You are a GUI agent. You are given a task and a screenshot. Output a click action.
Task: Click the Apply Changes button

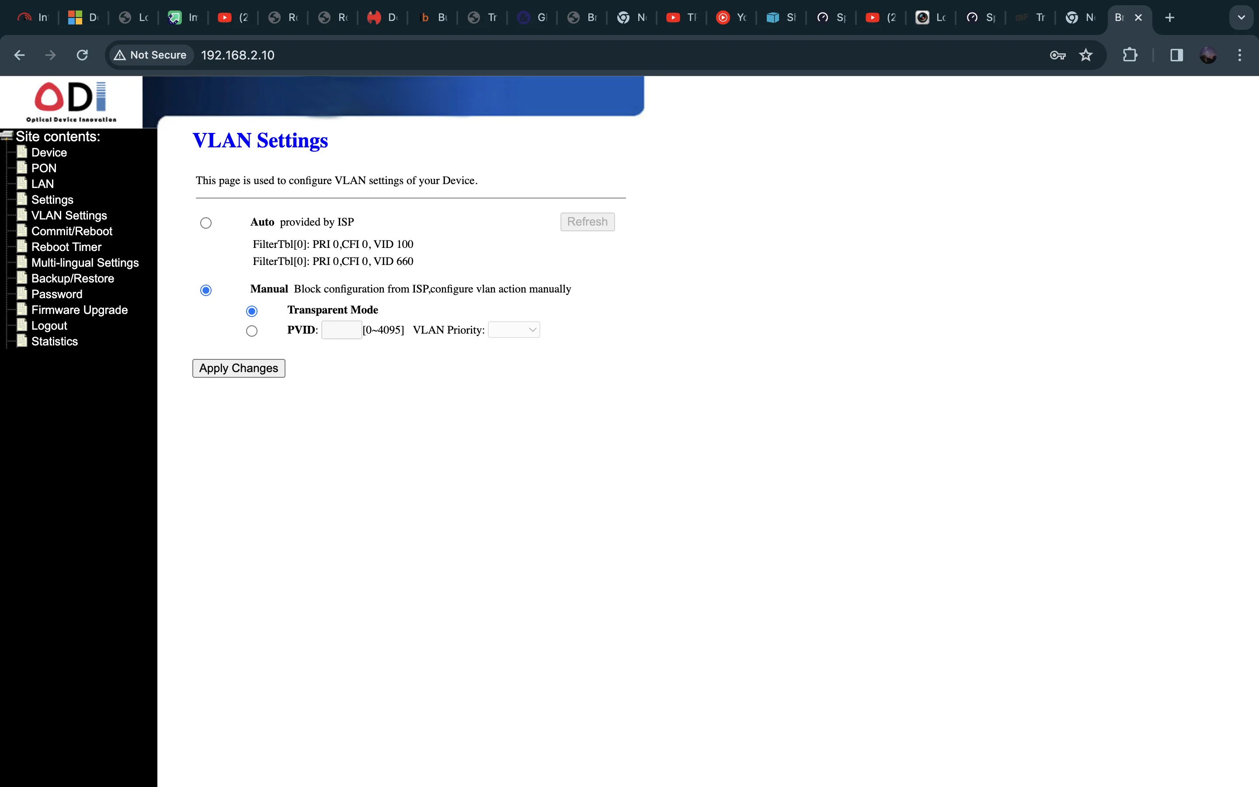(238, 367)
